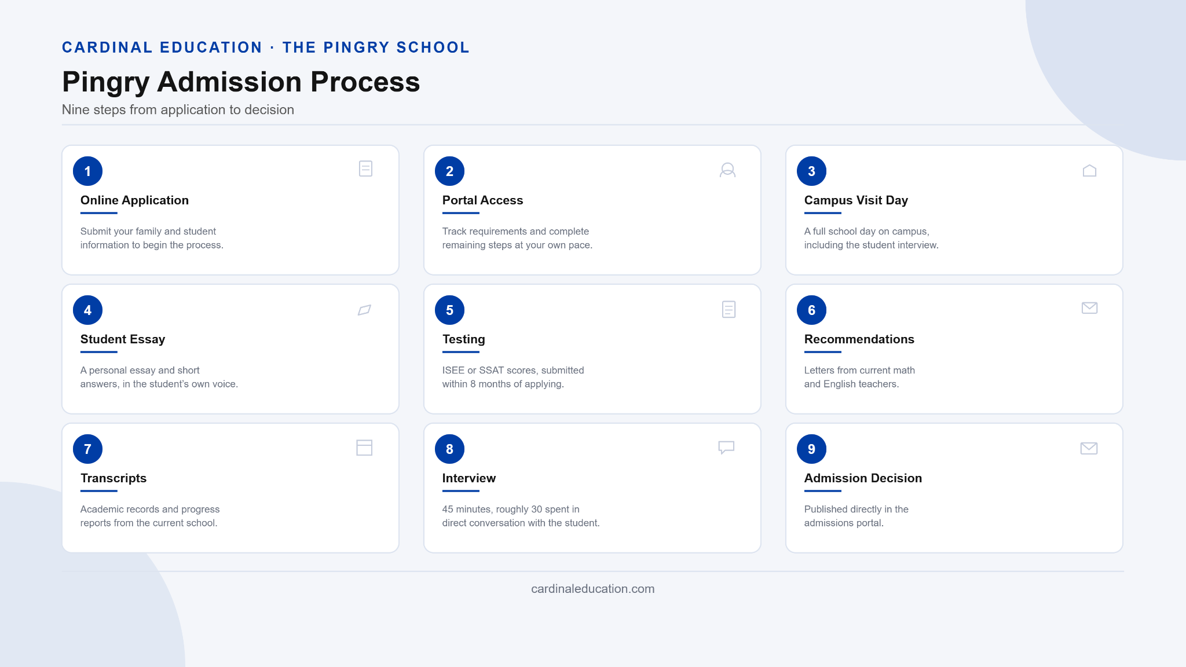Click the 'Portal Access' heading
The image size is (1186, 667).
coord(482,200)
